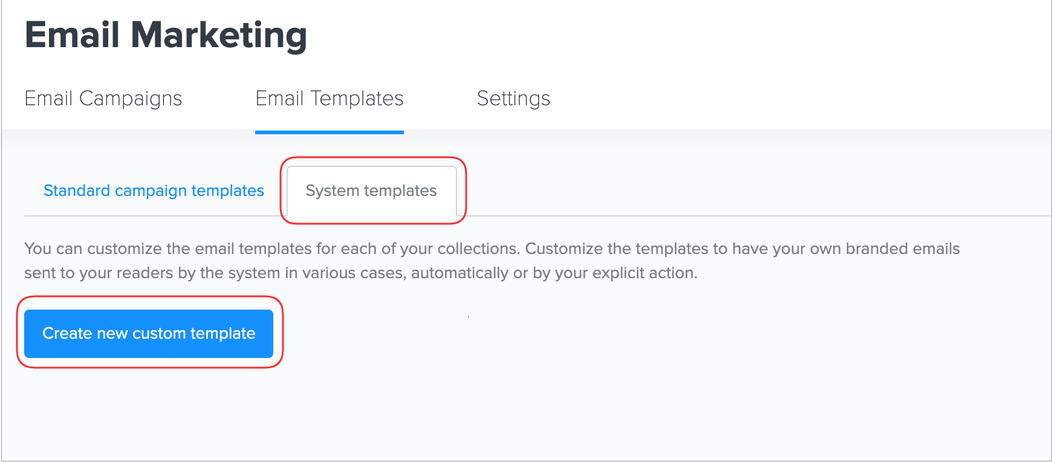This screenshot has width=1052, height=462.
Task: Click the blue underline beneath Email Templates
Action: pos(330,132)
